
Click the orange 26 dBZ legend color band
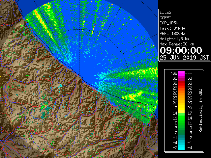coord(181,93)
